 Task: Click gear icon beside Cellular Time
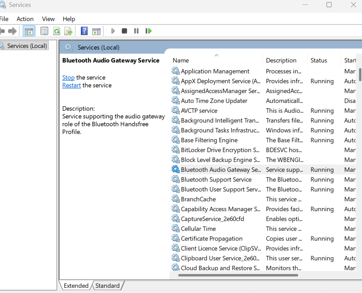[x=176, y=228]
